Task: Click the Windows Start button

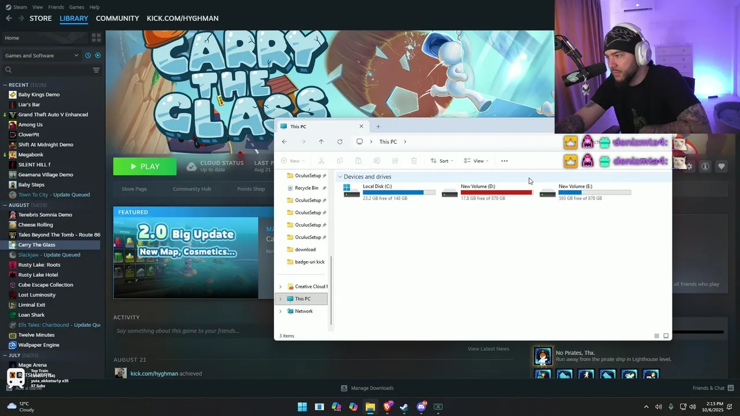Action: (x=302, y=407)
